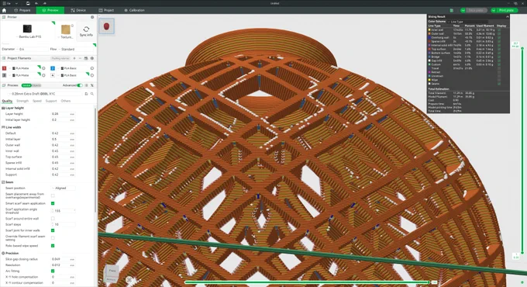Click the AMS sync icon in Project Filaments
Screen dimensions: 527x287
(x=86, y=58)
